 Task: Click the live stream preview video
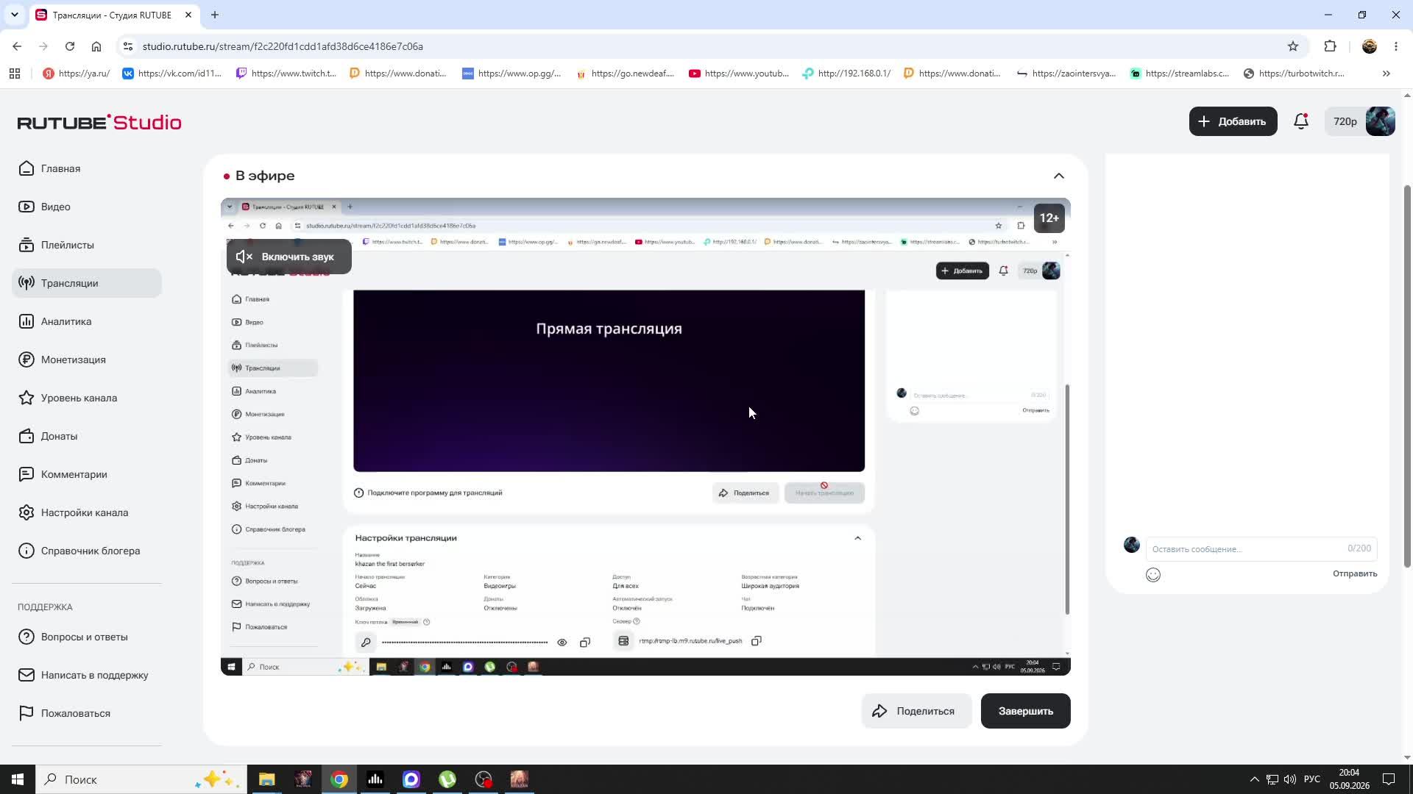645,437
